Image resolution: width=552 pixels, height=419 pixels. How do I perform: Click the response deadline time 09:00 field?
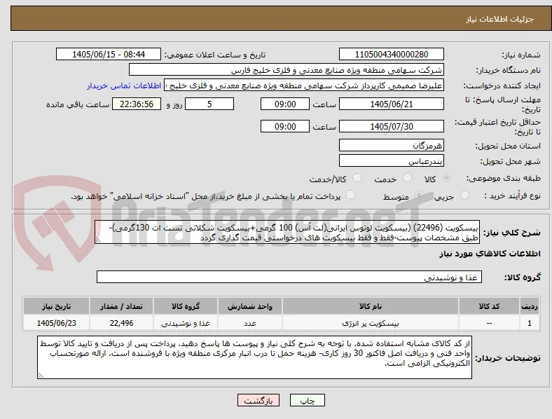pyautogui.click(x=285, y=104)
